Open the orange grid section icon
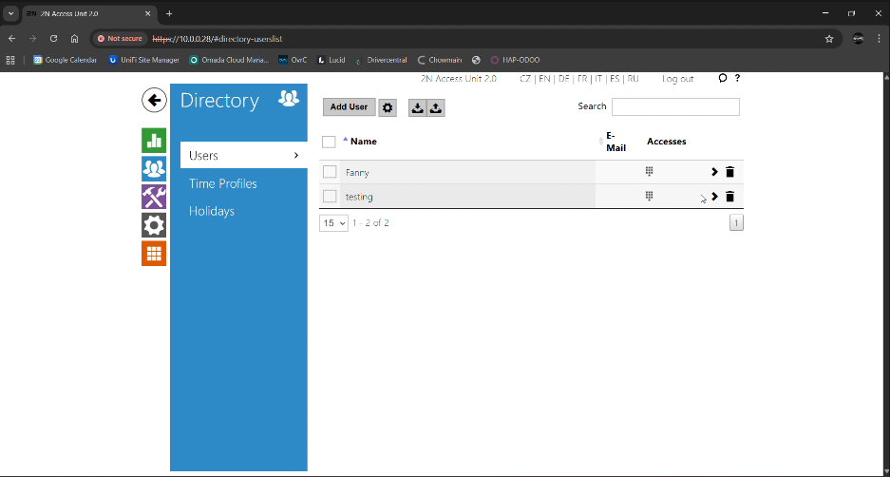 click(x=154, y=254)
